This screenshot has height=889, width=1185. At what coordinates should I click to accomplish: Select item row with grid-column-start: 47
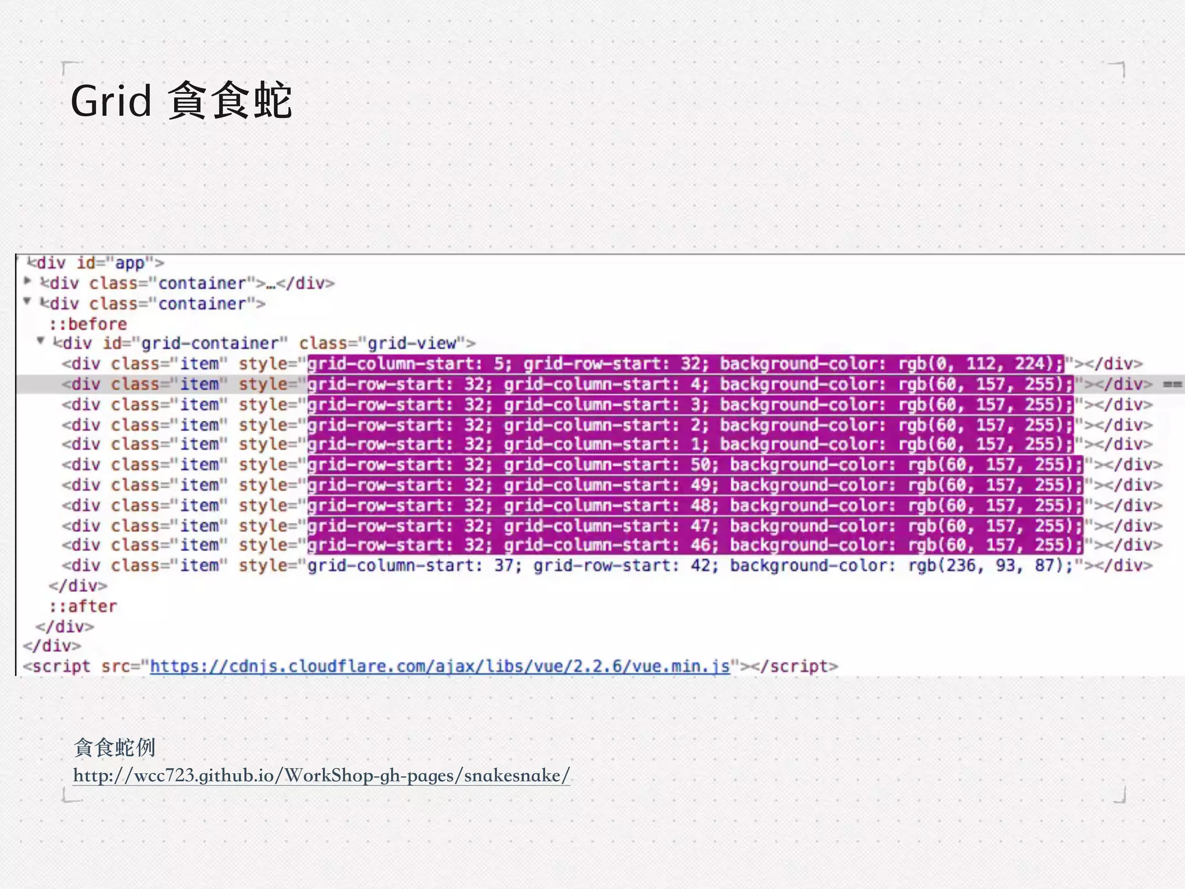[612, 526]
